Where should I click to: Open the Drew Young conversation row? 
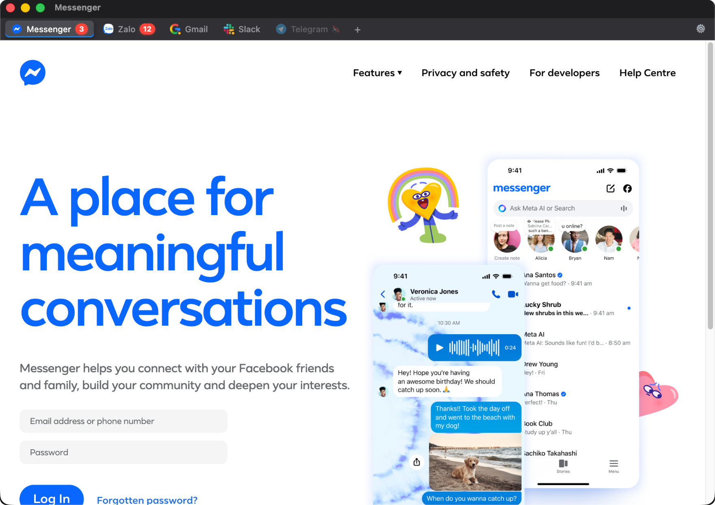pos(581,368)
